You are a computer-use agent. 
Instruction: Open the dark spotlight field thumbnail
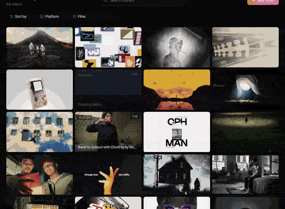pos(245,132)
